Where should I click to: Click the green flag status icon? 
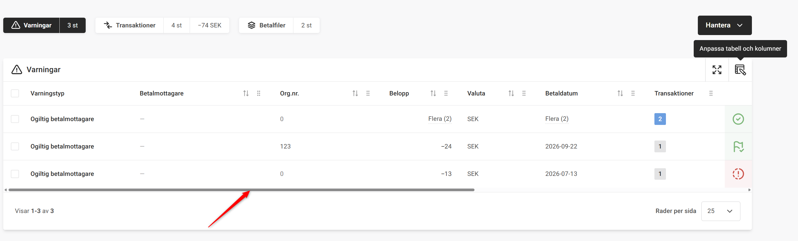pos(738,146)
